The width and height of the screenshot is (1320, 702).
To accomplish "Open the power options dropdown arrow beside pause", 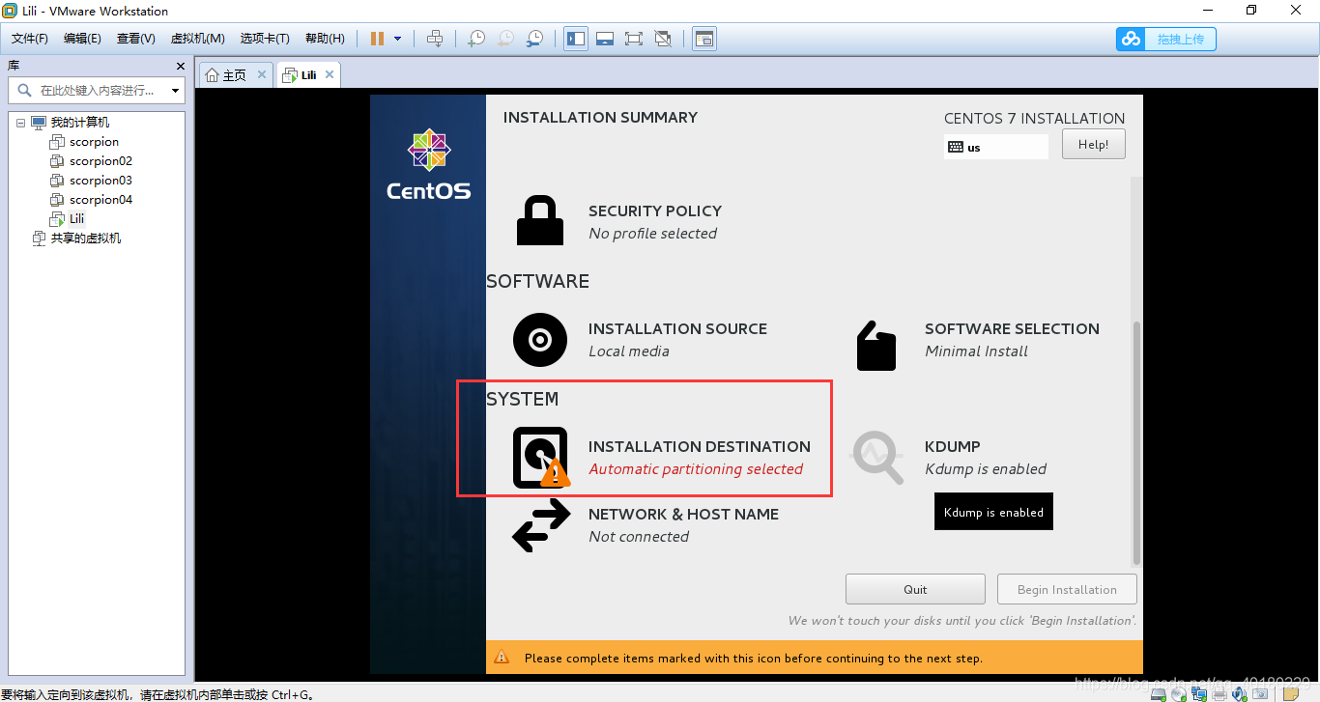I will (397, 39).
